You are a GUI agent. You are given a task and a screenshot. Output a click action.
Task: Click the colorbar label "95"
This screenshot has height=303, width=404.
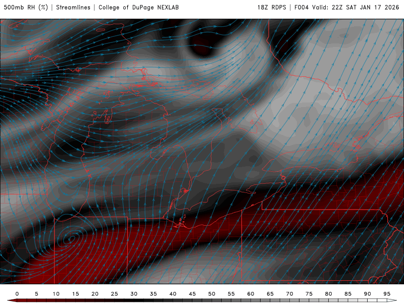pos(387,294)
